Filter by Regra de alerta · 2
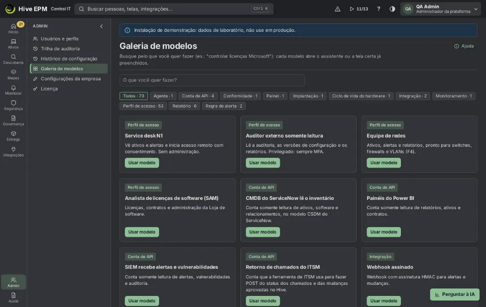Image resolution: width=486 pixels, height=307 pixels. click(x=224, y=106)
